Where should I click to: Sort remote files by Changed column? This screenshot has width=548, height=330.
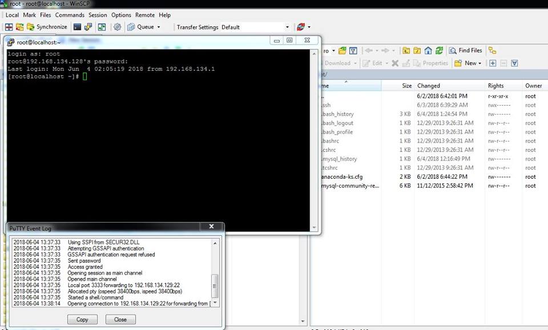pyautogui.click(x=450, y=86)
